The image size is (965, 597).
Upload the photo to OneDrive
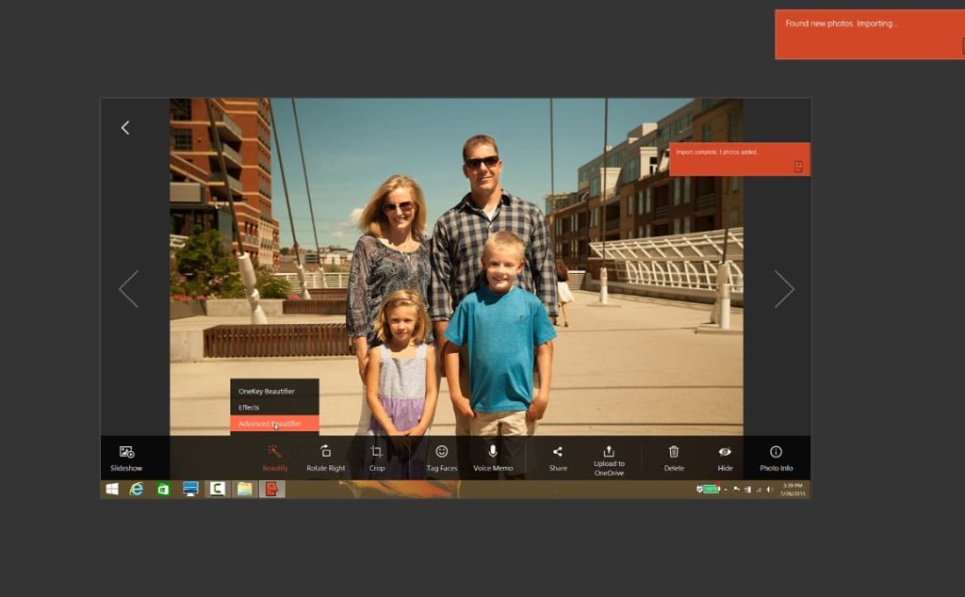coord(609,452)
